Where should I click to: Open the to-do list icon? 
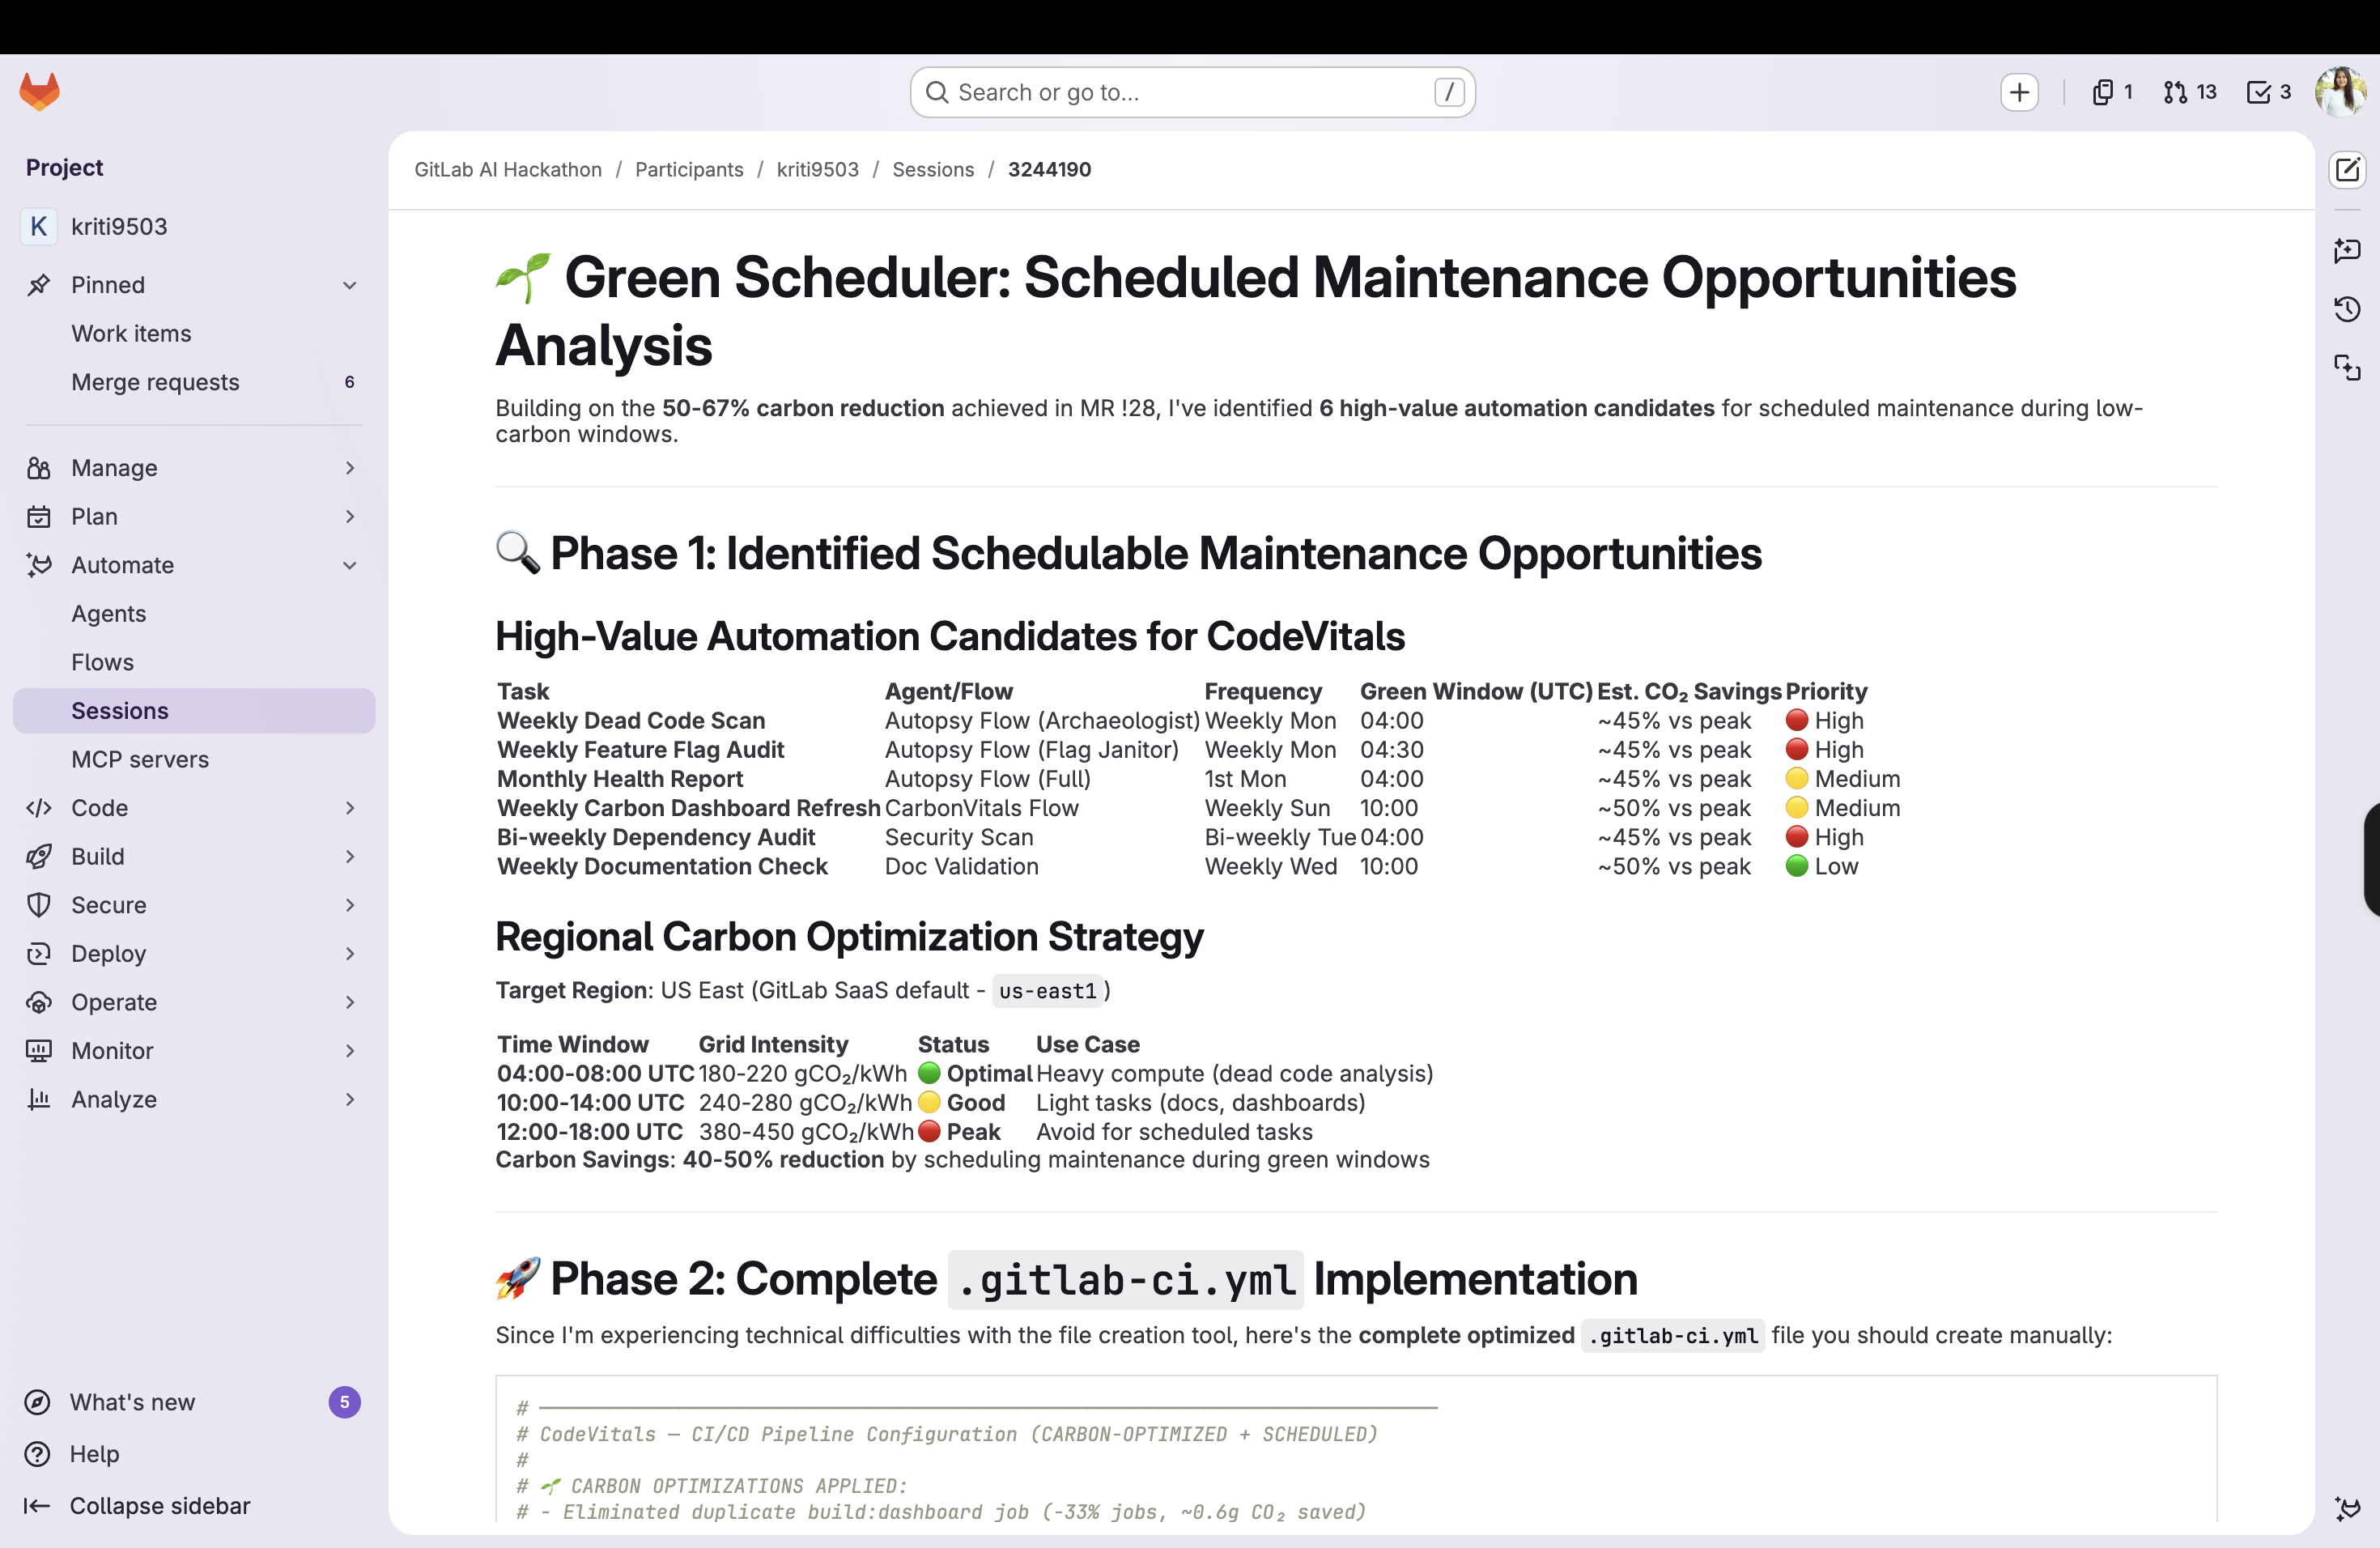pos(2268,92)
